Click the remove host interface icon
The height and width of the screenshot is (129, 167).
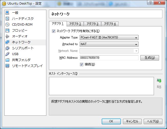point(159,87)
